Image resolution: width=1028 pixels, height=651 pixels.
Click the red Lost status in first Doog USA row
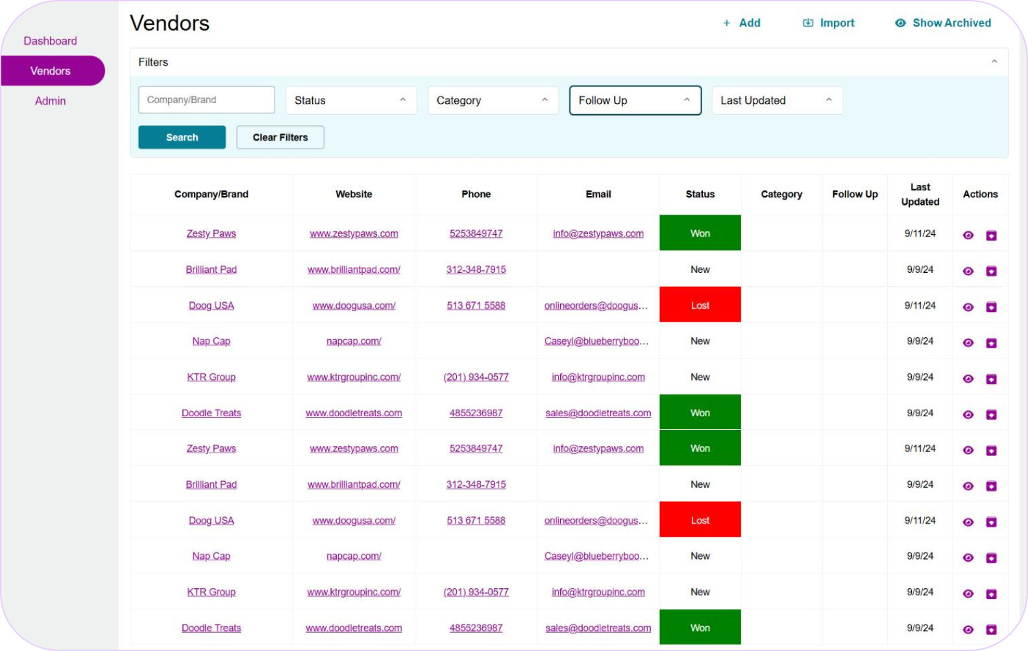(700, 305)
